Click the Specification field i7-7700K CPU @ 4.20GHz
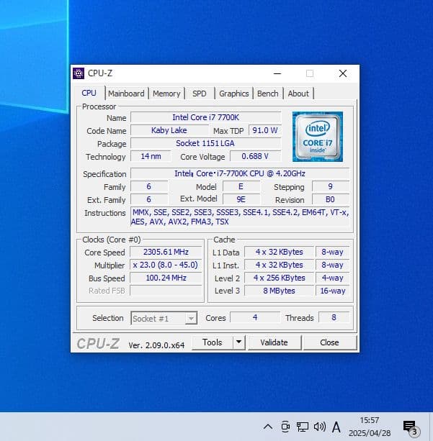 (x=240, y=173)
